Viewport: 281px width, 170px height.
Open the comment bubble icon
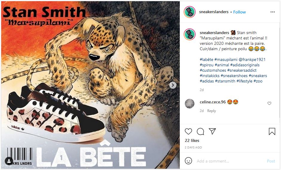pos(200,131)
